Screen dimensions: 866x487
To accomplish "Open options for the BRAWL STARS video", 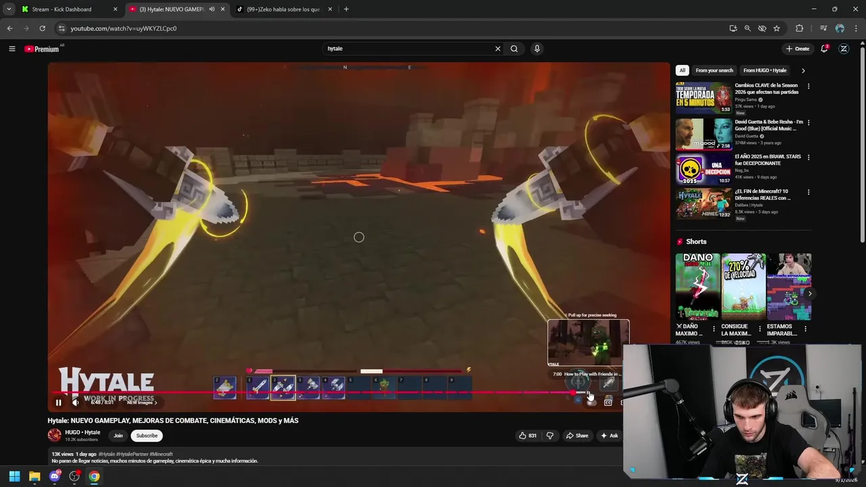I will coord(808,158).
